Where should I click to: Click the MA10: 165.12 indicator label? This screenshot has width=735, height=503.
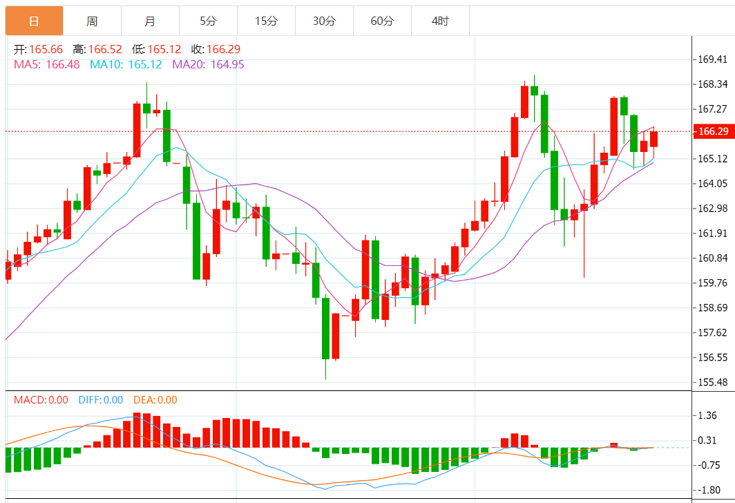pos(126,64)
